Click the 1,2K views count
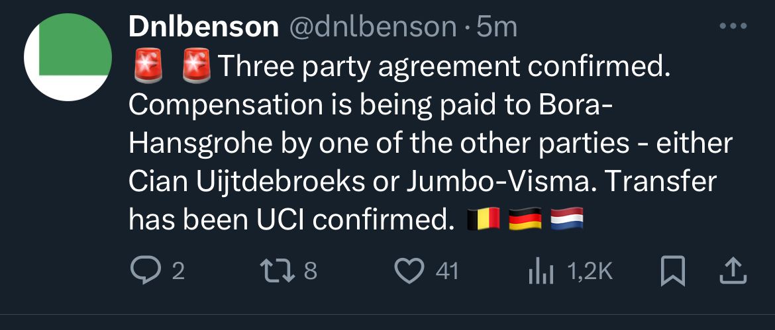The width and height of the screenshot is (775, 330). click(591, 272)
